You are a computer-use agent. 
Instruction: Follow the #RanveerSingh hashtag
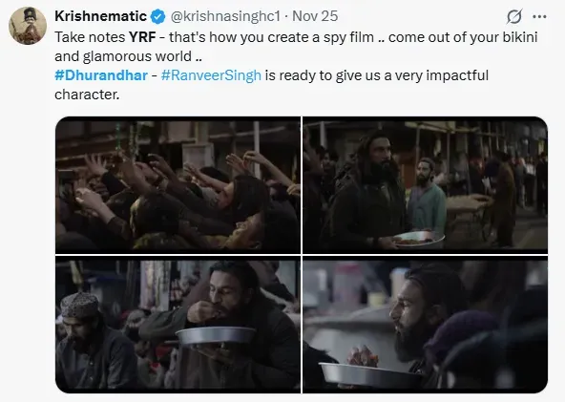(211, 75)
